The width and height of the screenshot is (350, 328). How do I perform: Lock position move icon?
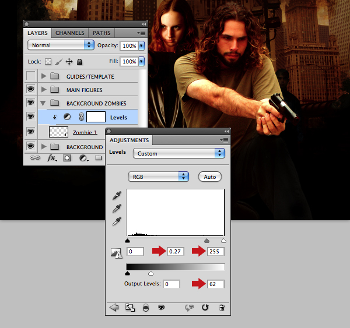click(x=69, y=62)
